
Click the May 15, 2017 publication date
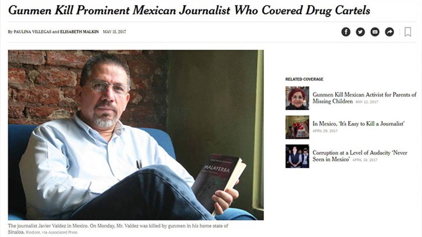click(x=114, y=32)
